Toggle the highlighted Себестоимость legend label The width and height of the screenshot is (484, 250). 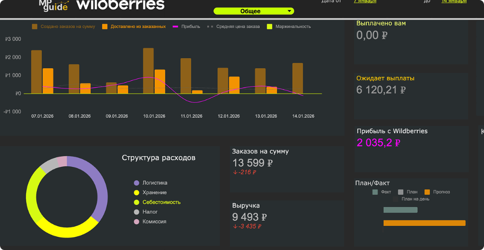pyautogui.click(x=162, y=202)
